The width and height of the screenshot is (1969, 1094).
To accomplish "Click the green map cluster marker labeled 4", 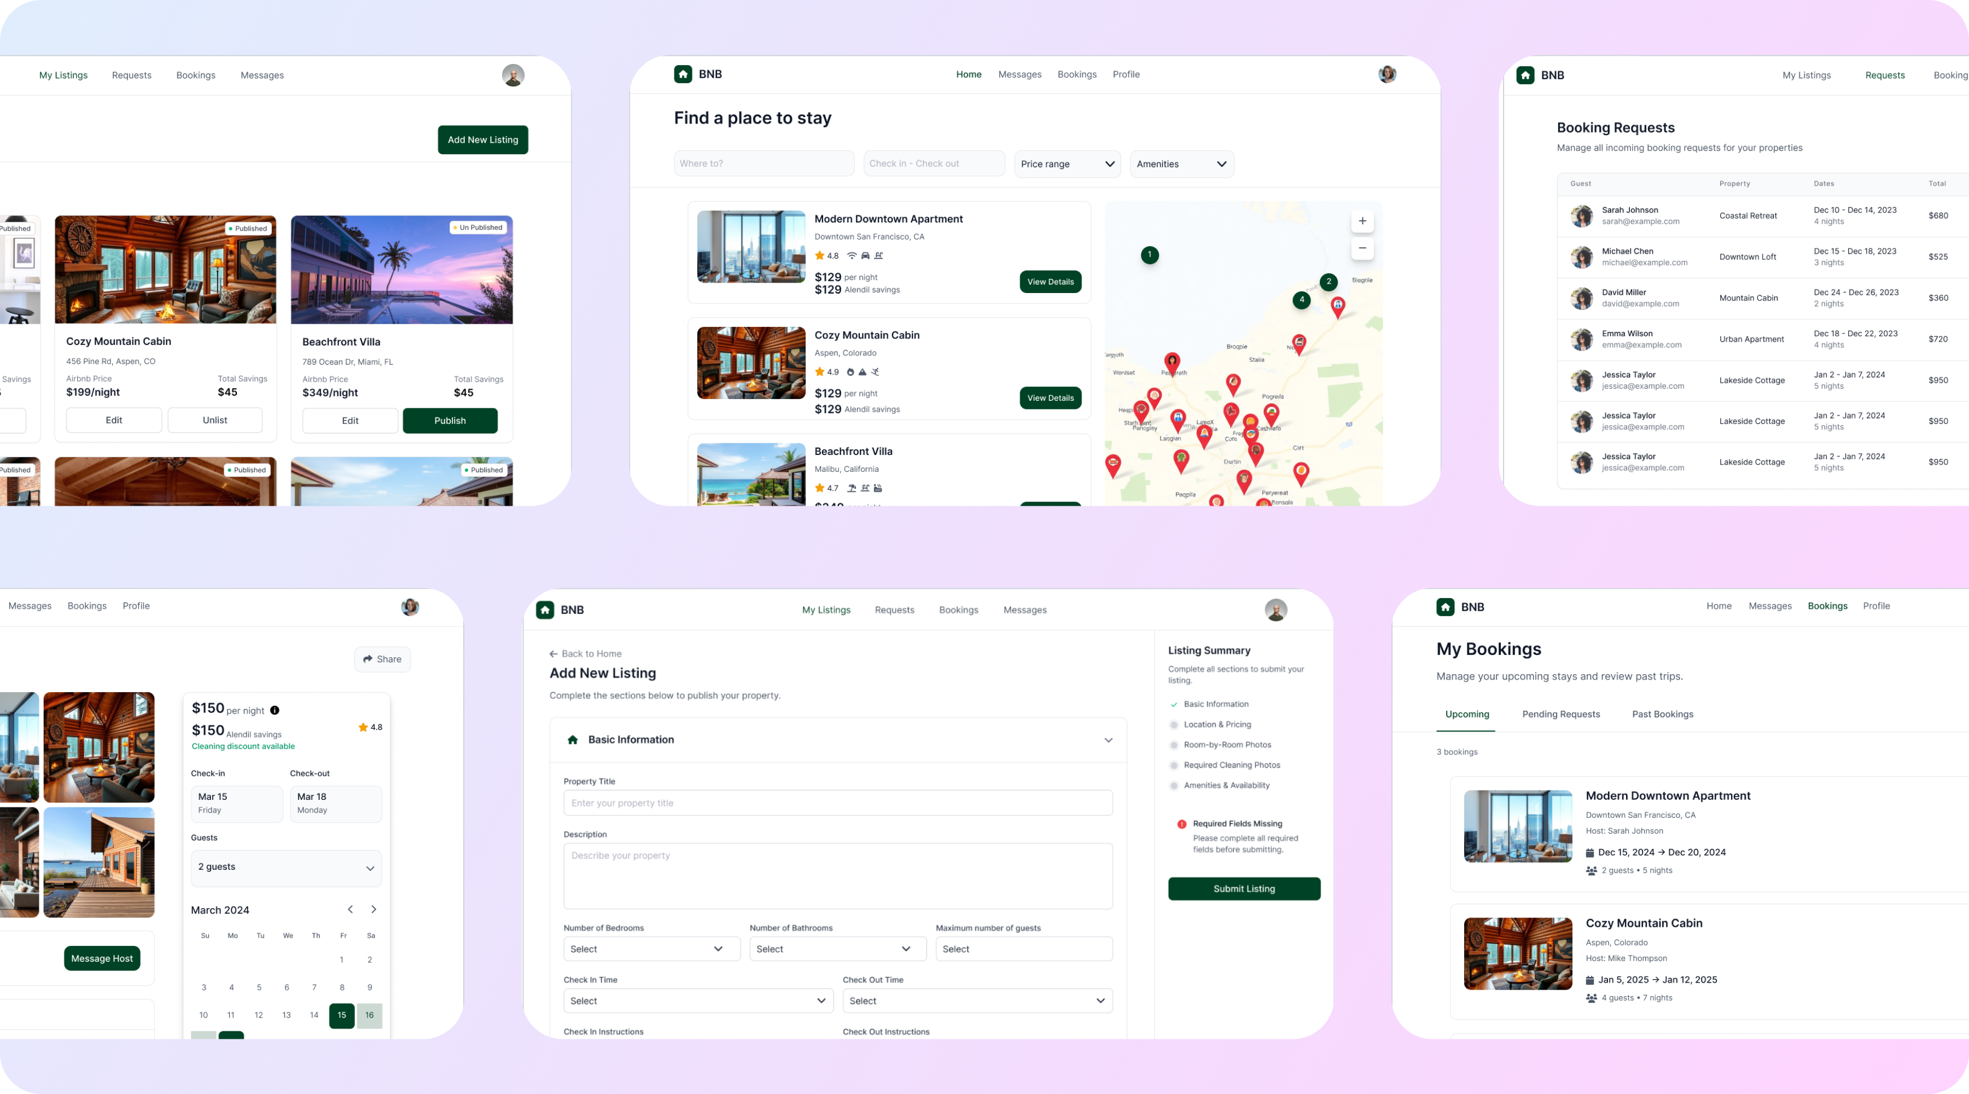I will [x=1301, y=300].
